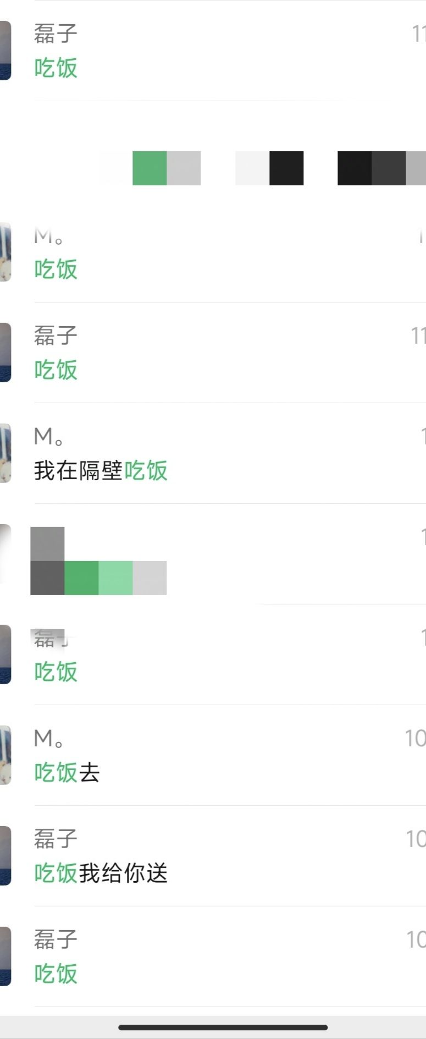
Task: Click the timestamp of the "吃饭去" message
Action: 416,739
